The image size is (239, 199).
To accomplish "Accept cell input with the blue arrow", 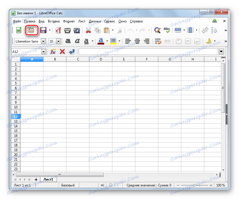I will coord(72,51).
